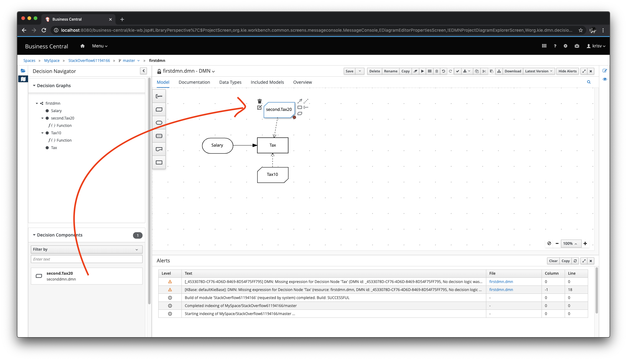Click the Download button
627x360 pixels.
(513, 71)
